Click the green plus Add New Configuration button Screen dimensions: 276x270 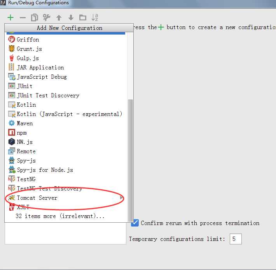coord(10,17)
